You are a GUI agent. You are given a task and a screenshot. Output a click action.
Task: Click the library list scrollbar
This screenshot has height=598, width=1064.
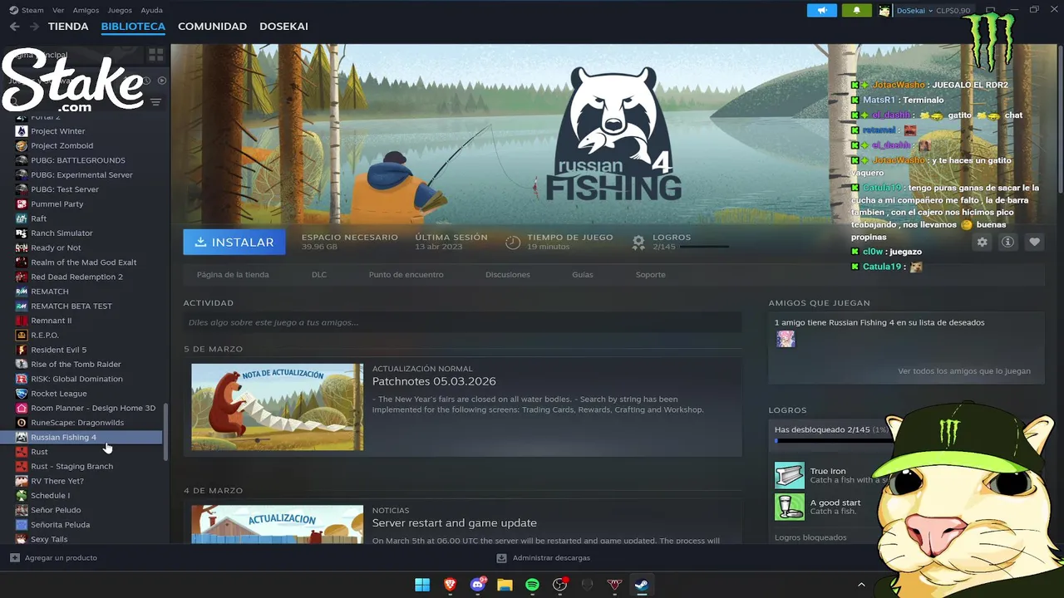(165, 432)
